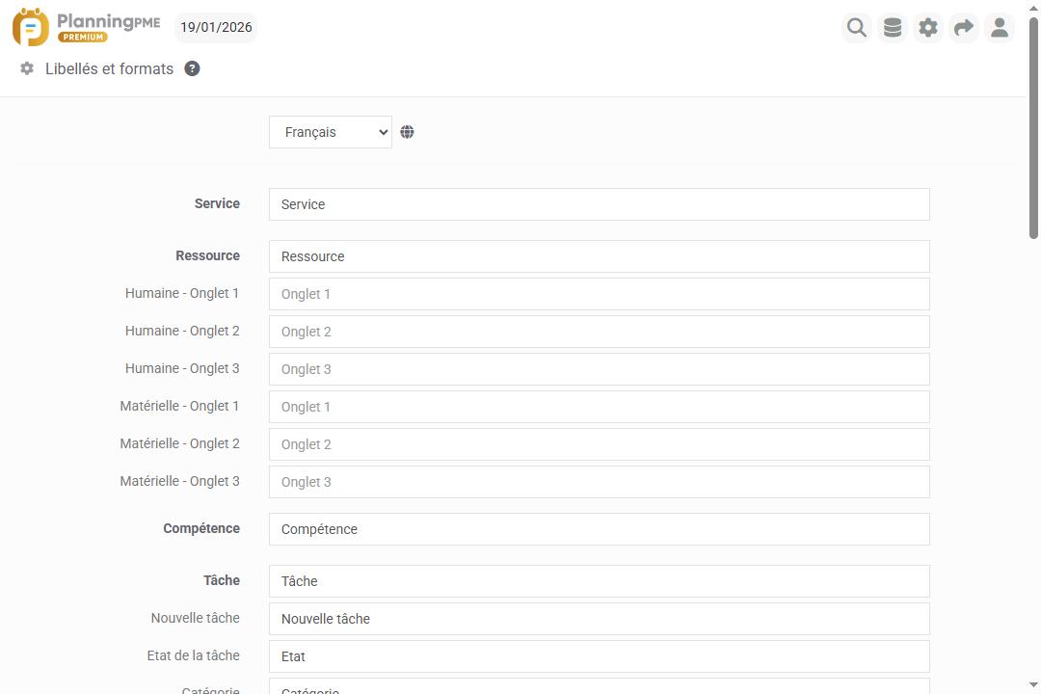
Task: Click the 'Matérielle - Onglet 1' label
Action: coord(179,406)
